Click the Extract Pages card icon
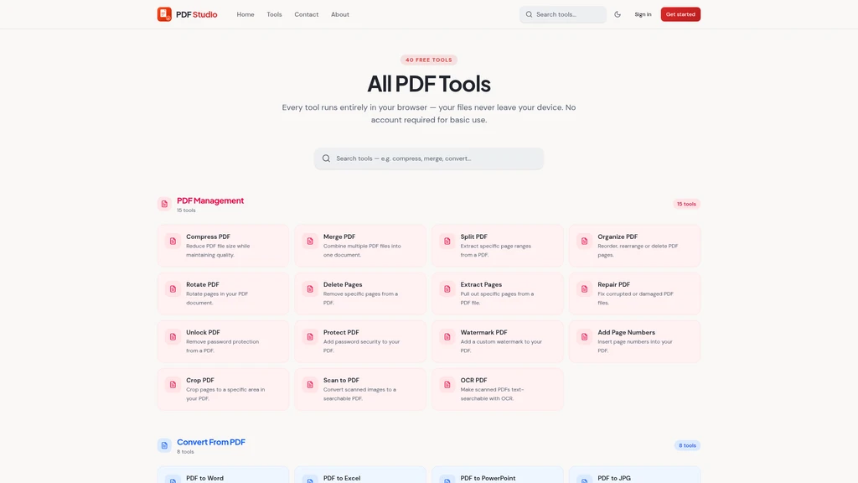 [x=447, y=288]
